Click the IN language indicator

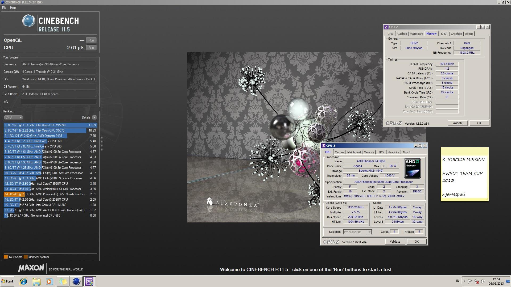click(458, 281)
